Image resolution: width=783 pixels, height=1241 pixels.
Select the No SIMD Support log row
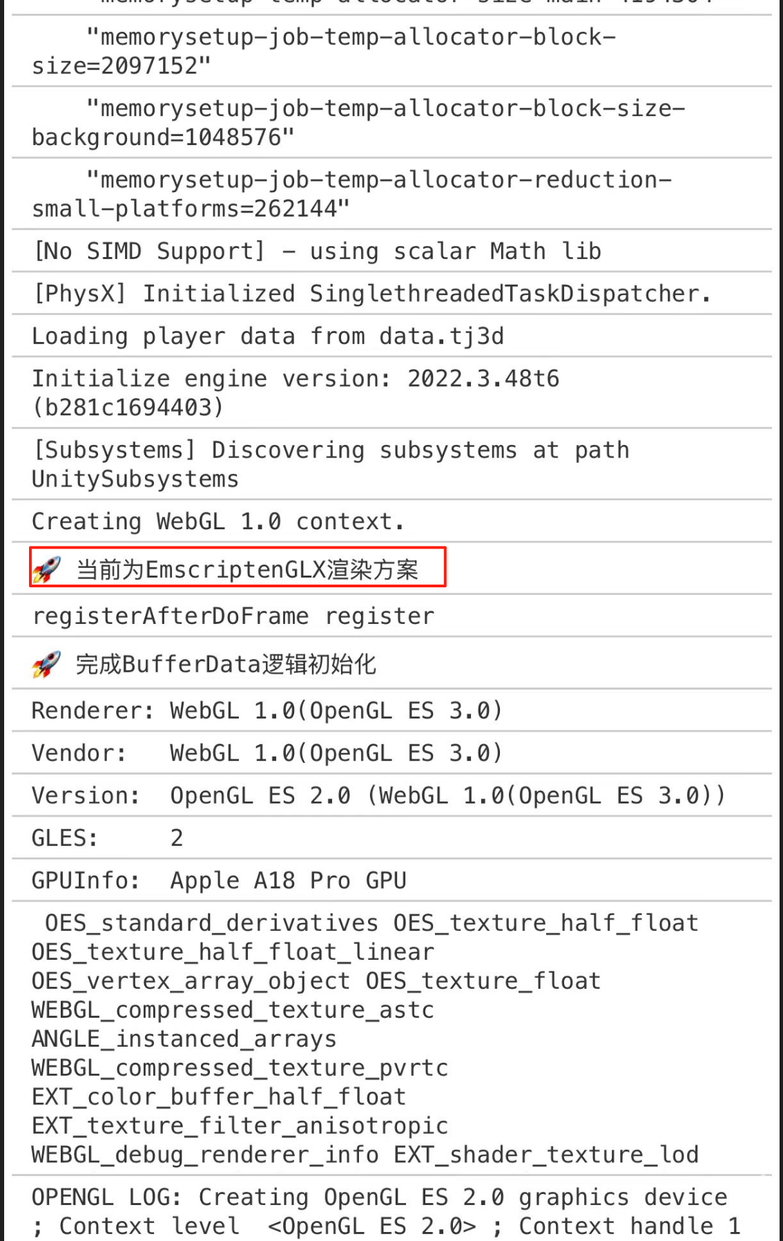point(391,251)
